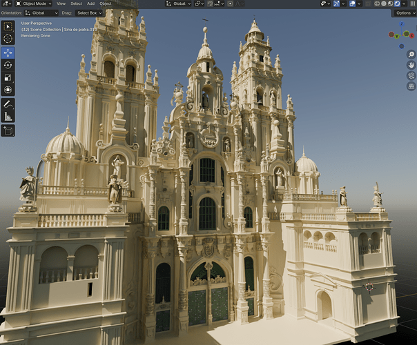
Task: Expand the Options dropdown
Action: click(405, 12)
